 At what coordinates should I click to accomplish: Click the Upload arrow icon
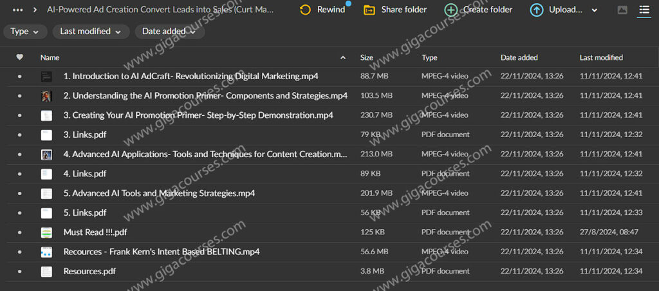(x=536, y=10)
